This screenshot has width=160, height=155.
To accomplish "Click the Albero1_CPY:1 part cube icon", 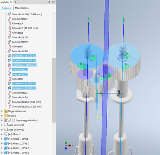I will point(6,139).
